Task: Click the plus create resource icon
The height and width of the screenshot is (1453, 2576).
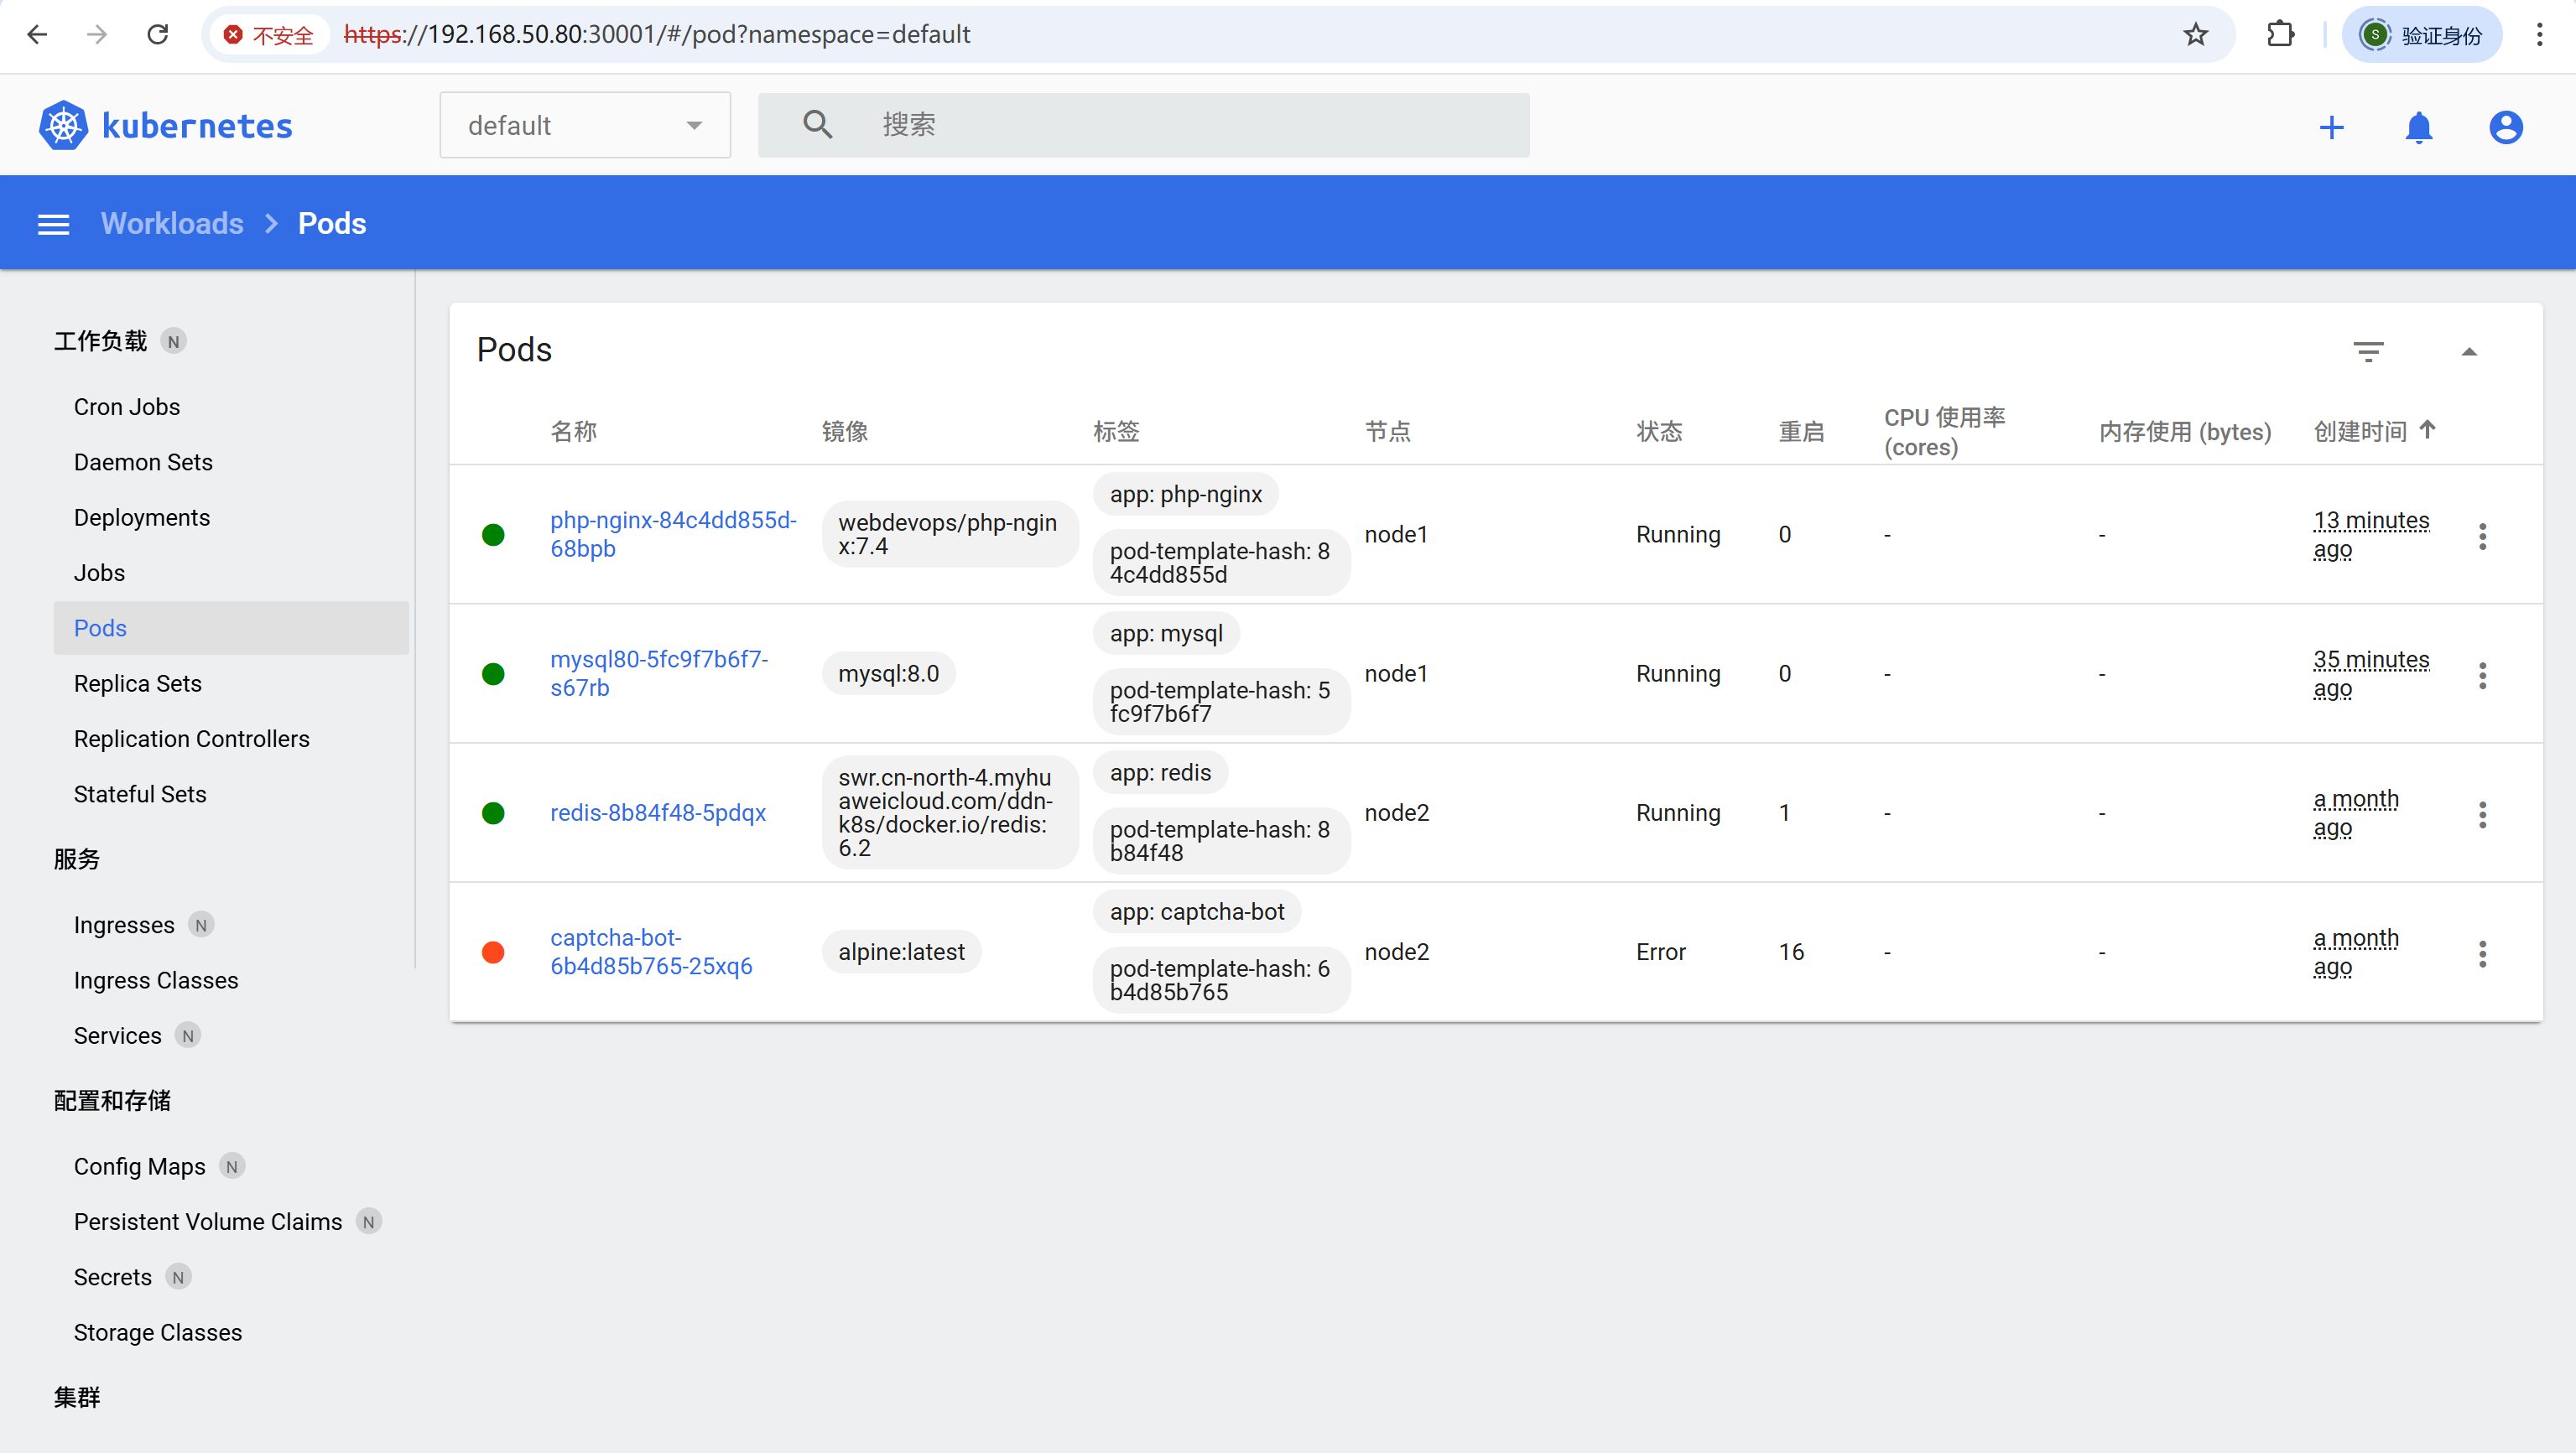Action: coord(2331,127)
